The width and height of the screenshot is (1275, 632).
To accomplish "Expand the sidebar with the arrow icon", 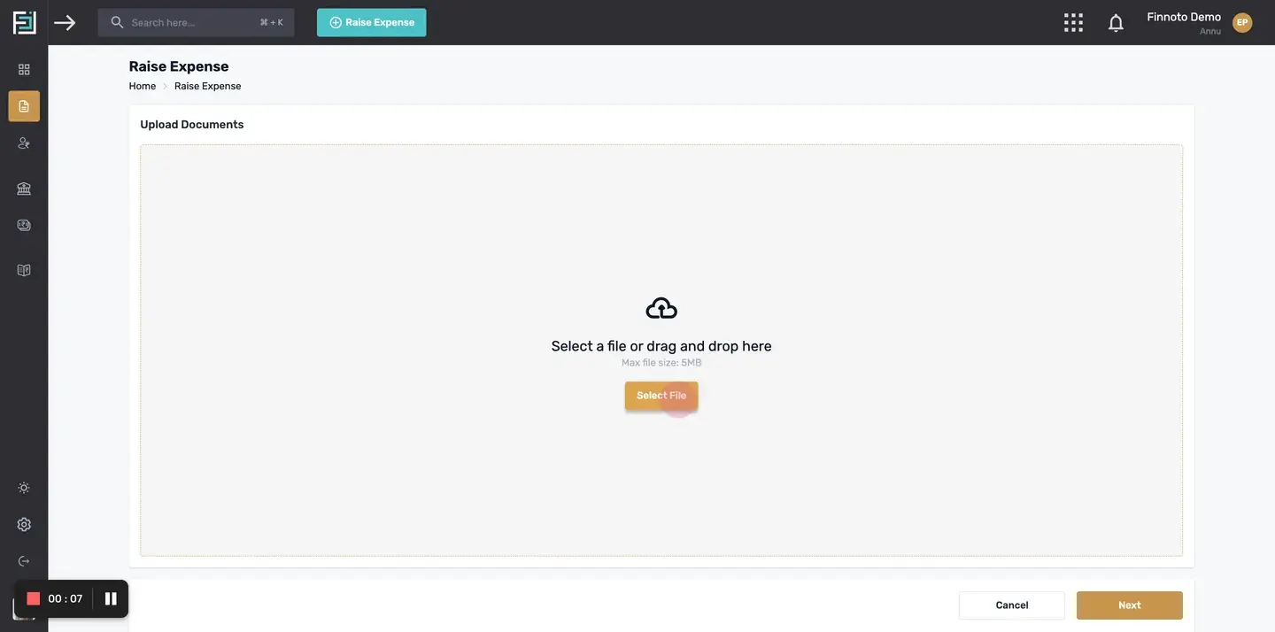I will 65,22.
